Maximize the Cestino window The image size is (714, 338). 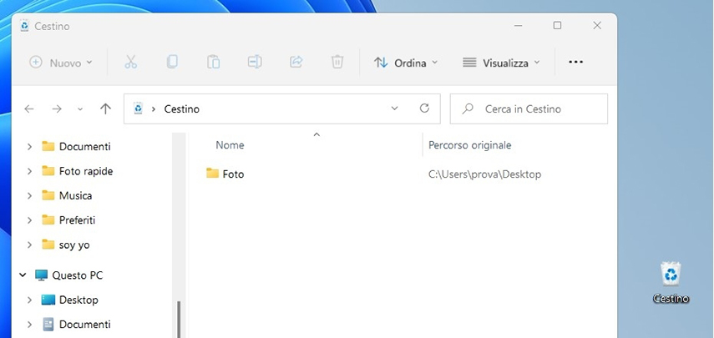(x=557, y=26)
